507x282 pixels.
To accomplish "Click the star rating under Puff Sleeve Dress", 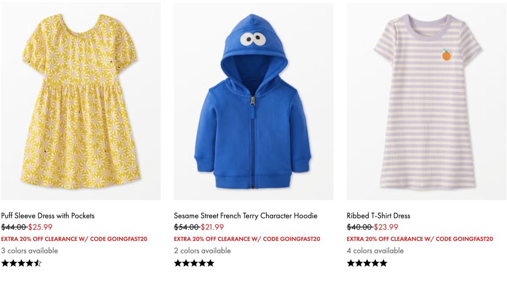I will pyautogui.click(x=21, y=263).
